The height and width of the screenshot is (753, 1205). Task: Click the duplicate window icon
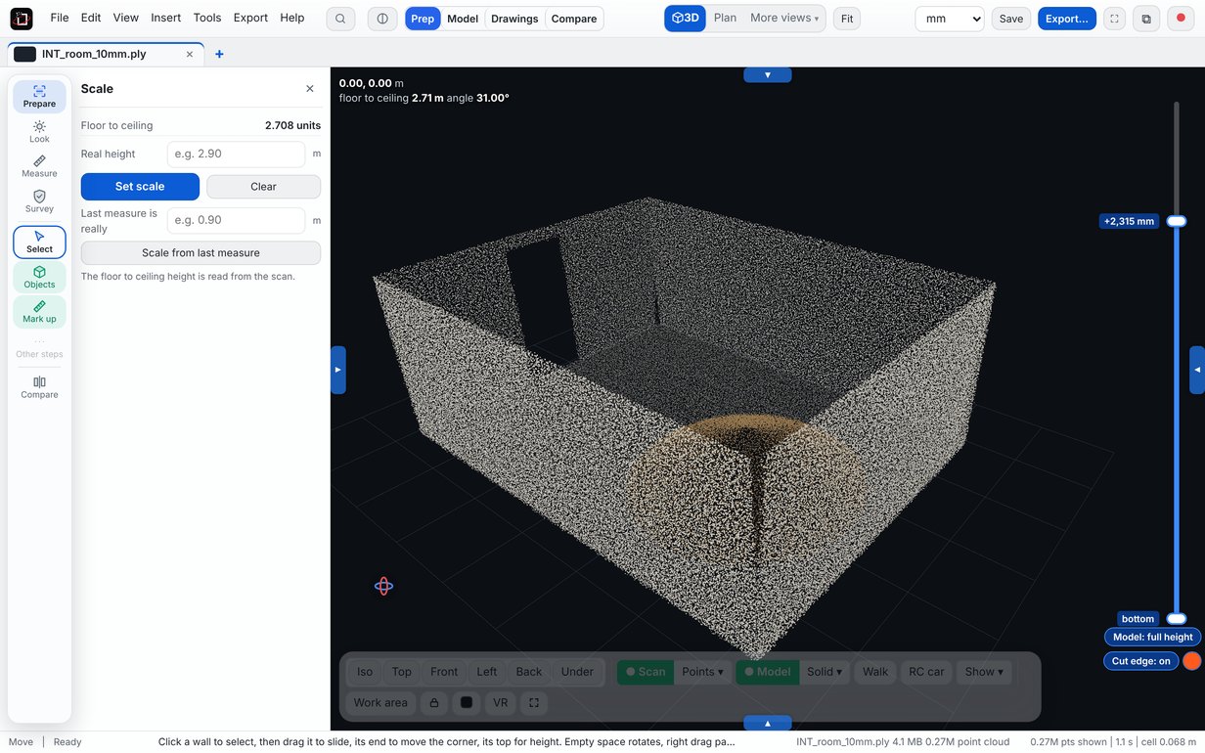coord(1146,19)
